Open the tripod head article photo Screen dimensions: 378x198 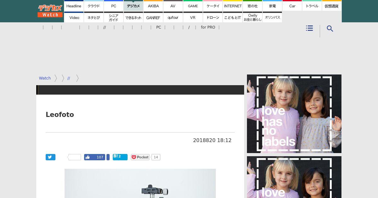pyautogui.click(x=140, y=183)
